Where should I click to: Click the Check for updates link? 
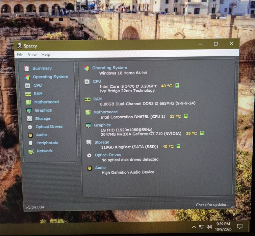(x=212, y=205)
